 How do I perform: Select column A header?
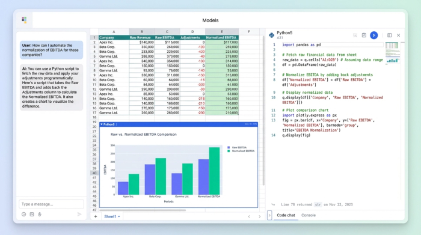click(x=114, y=32)
